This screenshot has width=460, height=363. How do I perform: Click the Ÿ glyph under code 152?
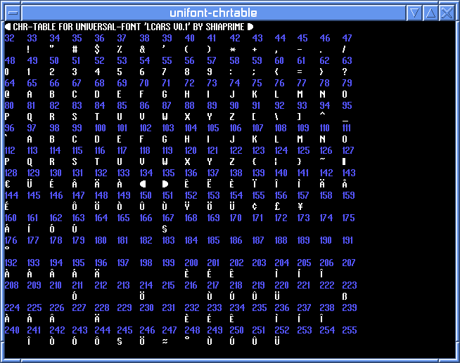pyautogui.click(x=187, y=206)
